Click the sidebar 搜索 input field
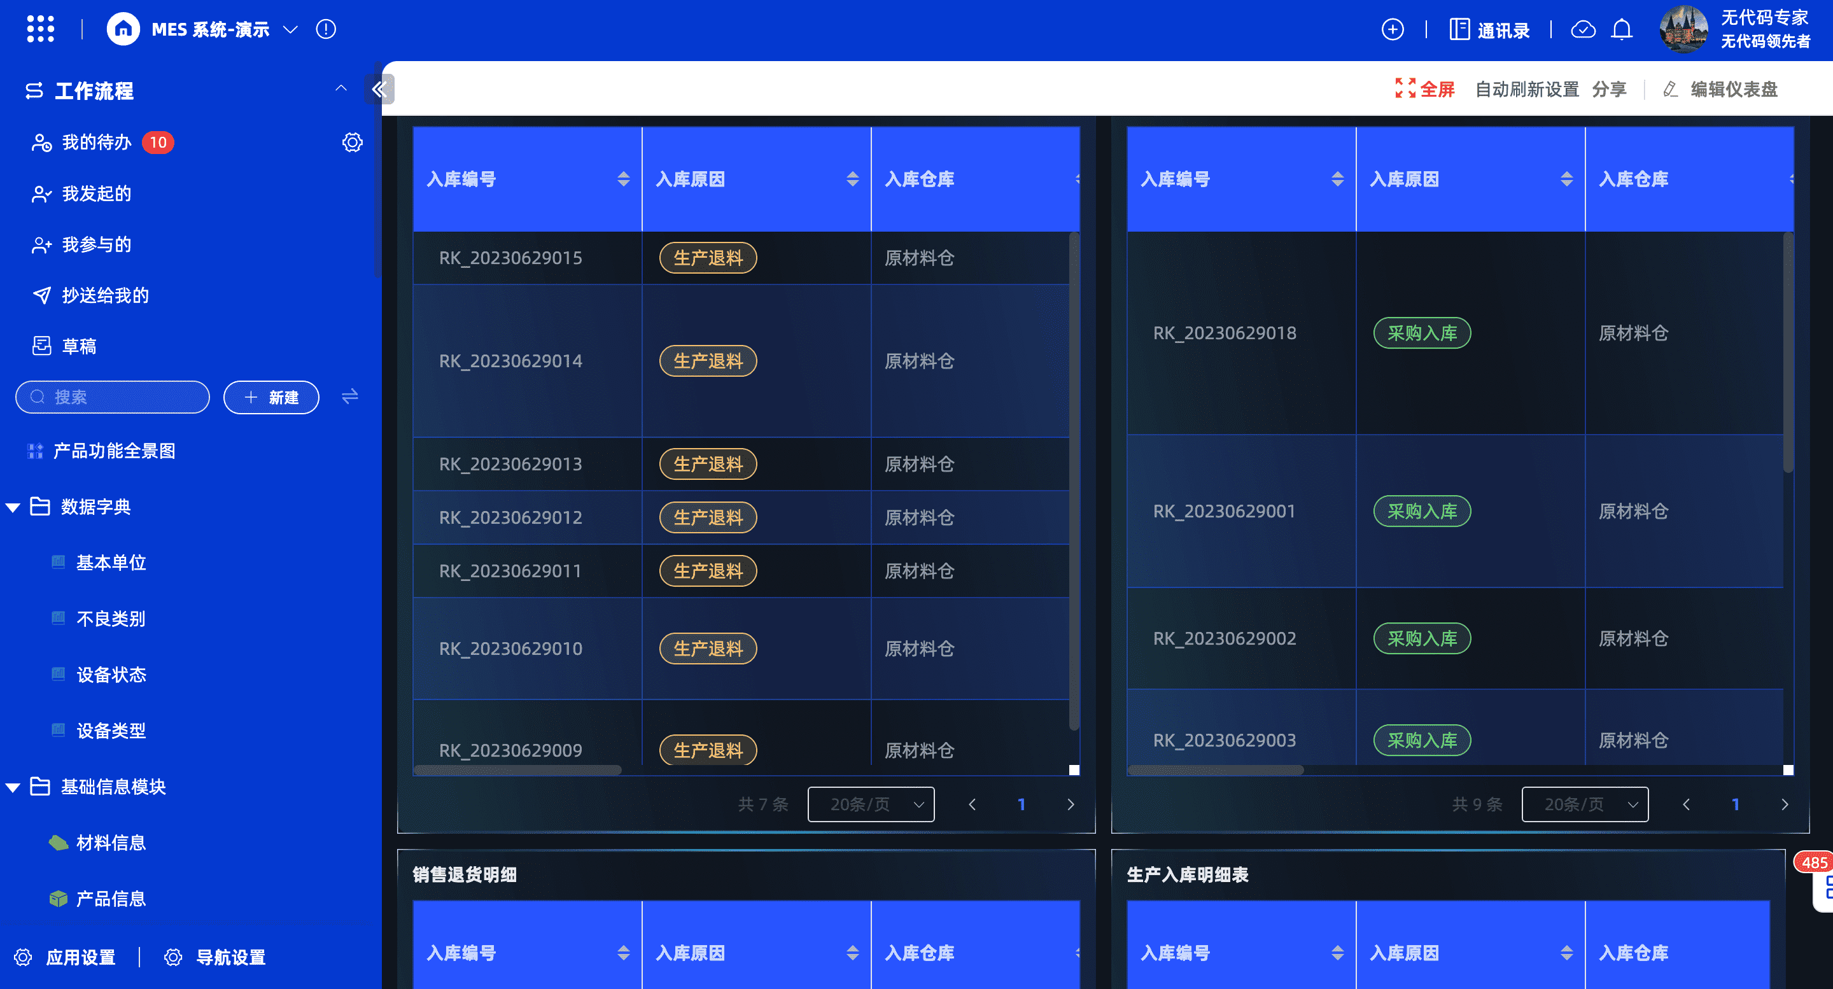The width and height of the screenshot is (1833, 989). pos(114,397)
